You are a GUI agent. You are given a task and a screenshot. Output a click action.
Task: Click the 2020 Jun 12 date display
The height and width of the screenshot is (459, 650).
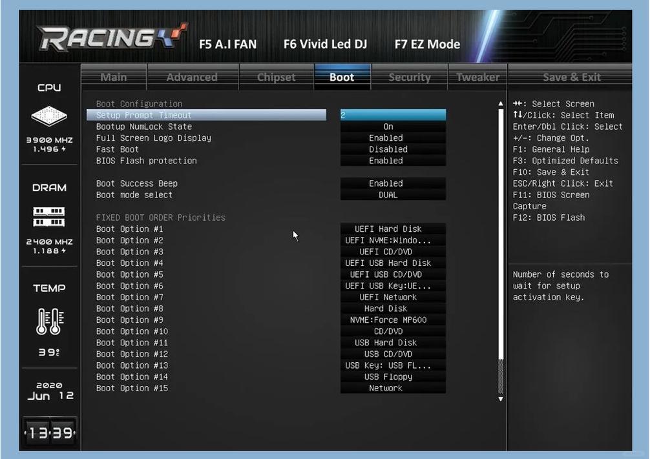50,391
